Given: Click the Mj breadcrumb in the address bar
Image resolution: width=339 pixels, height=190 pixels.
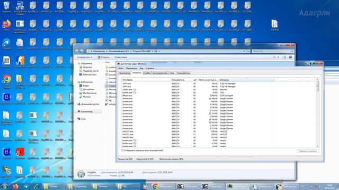Looking at the screenshot, I should [x=156, y=51].
